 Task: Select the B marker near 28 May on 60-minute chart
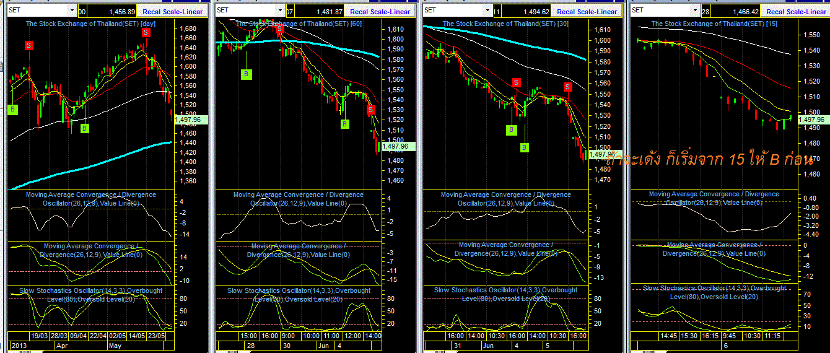tap(246, 74)
